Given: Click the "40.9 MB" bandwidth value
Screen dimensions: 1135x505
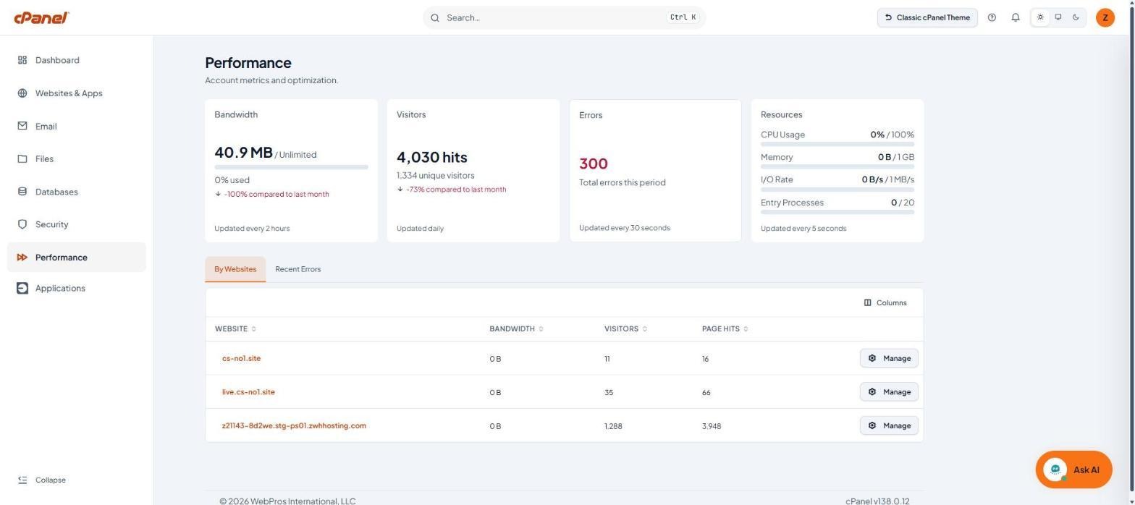Looking at the screenshot, I should pyautogui.click(x=243, y=153).
